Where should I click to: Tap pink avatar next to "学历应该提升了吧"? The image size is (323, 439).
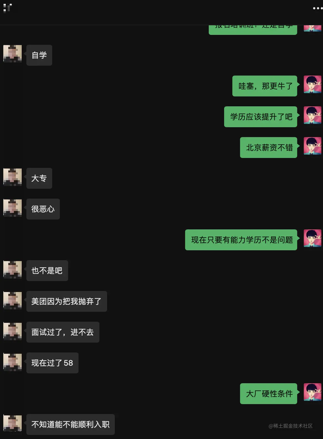[313, 115]
